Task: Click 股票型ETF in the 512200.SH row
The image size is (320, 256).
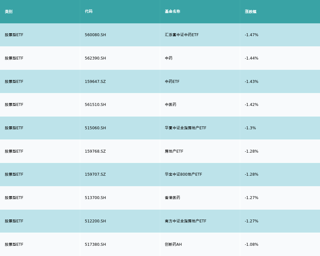Action: pyautogui.click(x=14, y=221)
